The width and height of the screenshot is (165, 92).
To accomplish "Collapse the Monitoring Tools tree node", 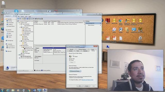I will click(22, 47).
